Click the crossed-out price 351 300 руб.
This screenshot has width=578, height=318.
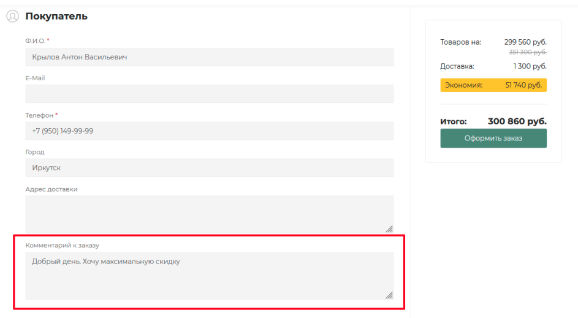[x=528, y=52]
